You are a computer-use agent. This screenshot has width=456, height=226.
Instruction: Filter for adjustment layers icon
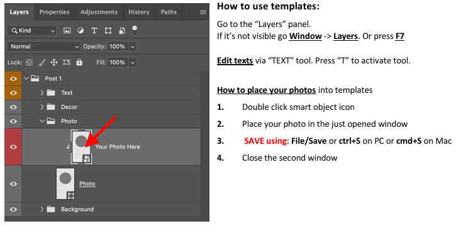81,31
